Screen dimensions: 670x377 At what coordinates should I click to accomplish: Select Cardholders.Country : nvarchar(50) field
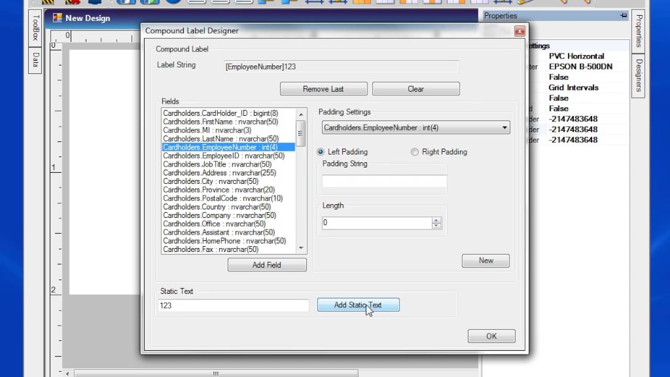click(x=228, y=207)
